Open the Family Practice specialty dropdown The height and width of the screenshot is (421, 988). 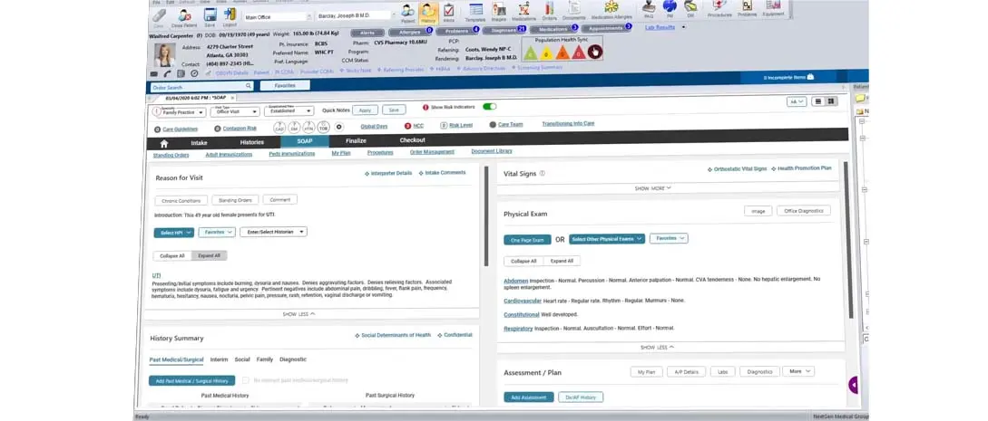pyautogui.click(x=180, y=111)
